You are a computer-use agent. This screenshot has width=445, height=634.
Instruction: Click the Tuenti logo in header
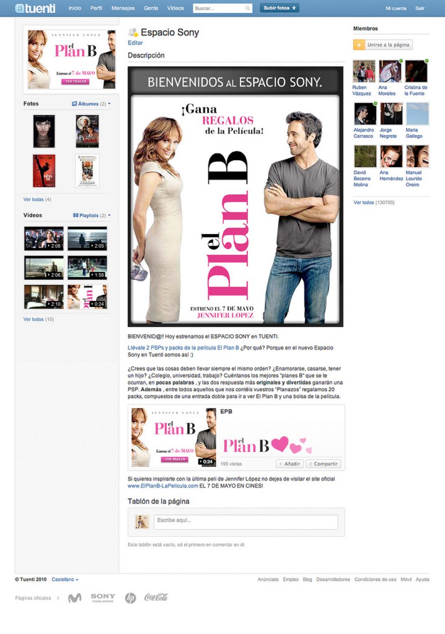(35, 8)
